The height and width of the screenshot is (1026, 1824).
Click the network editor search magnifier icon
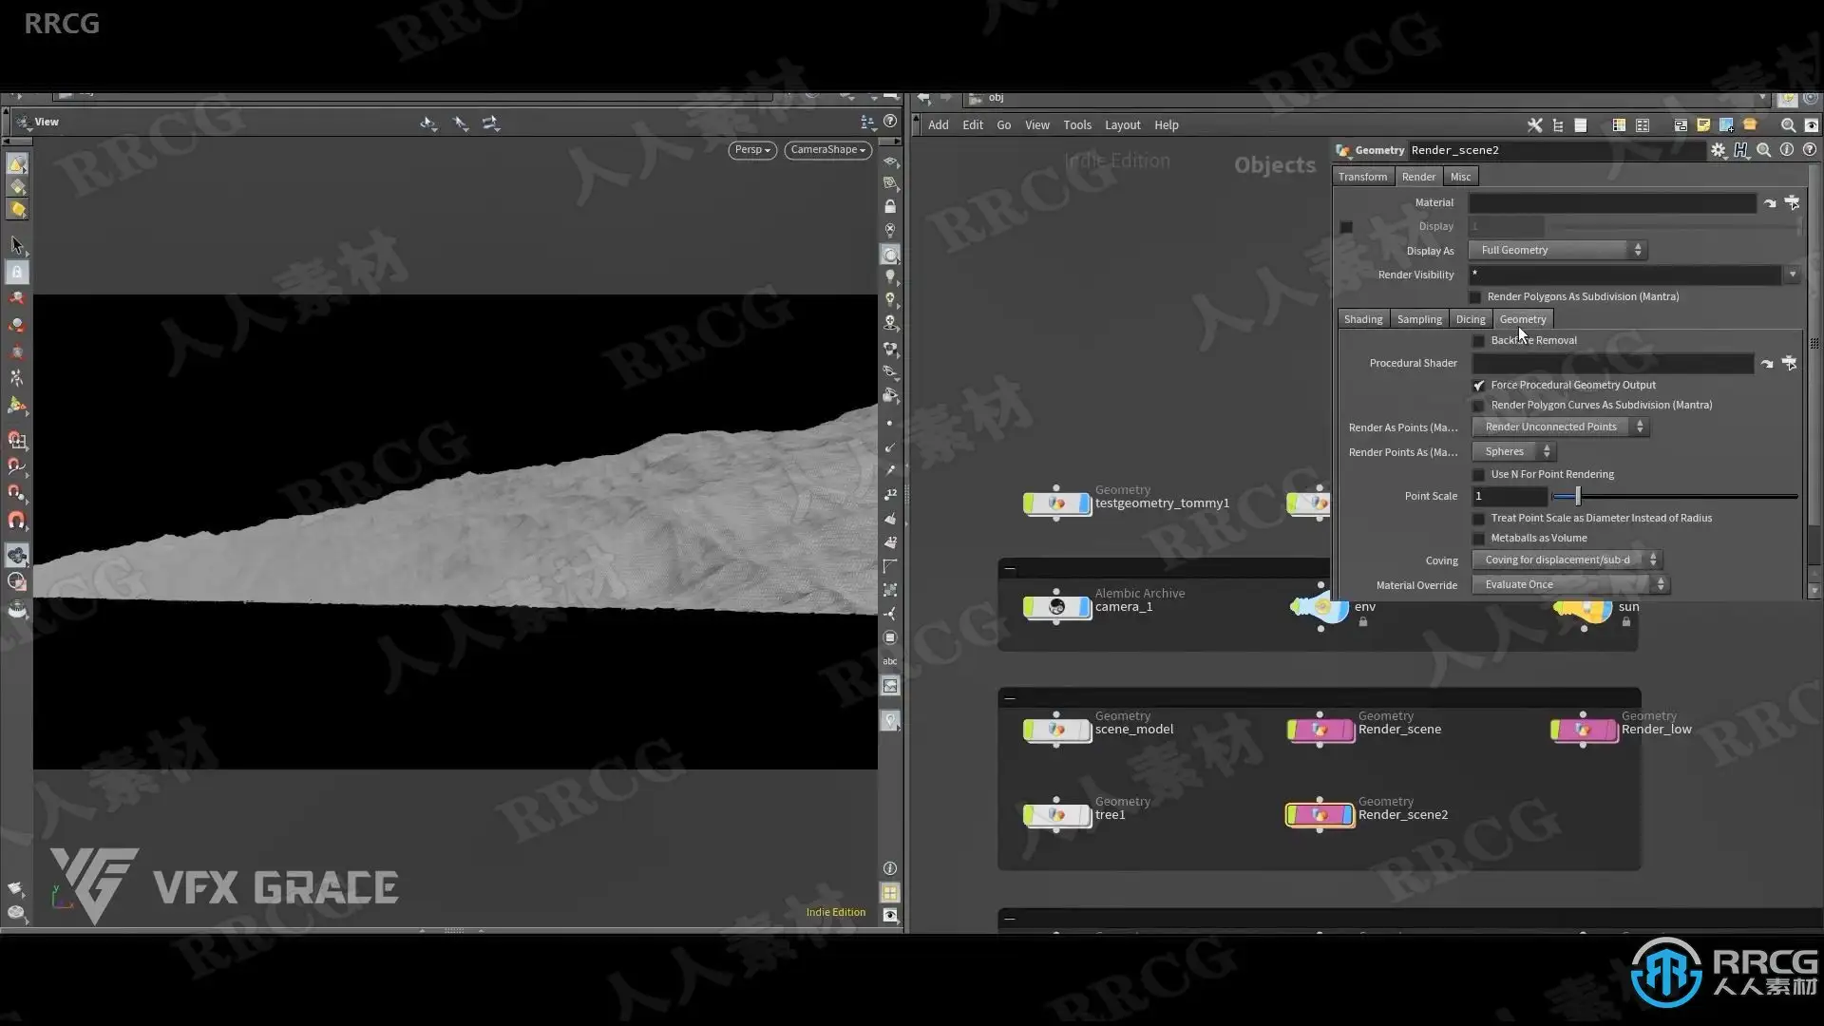coord(1788,125)
